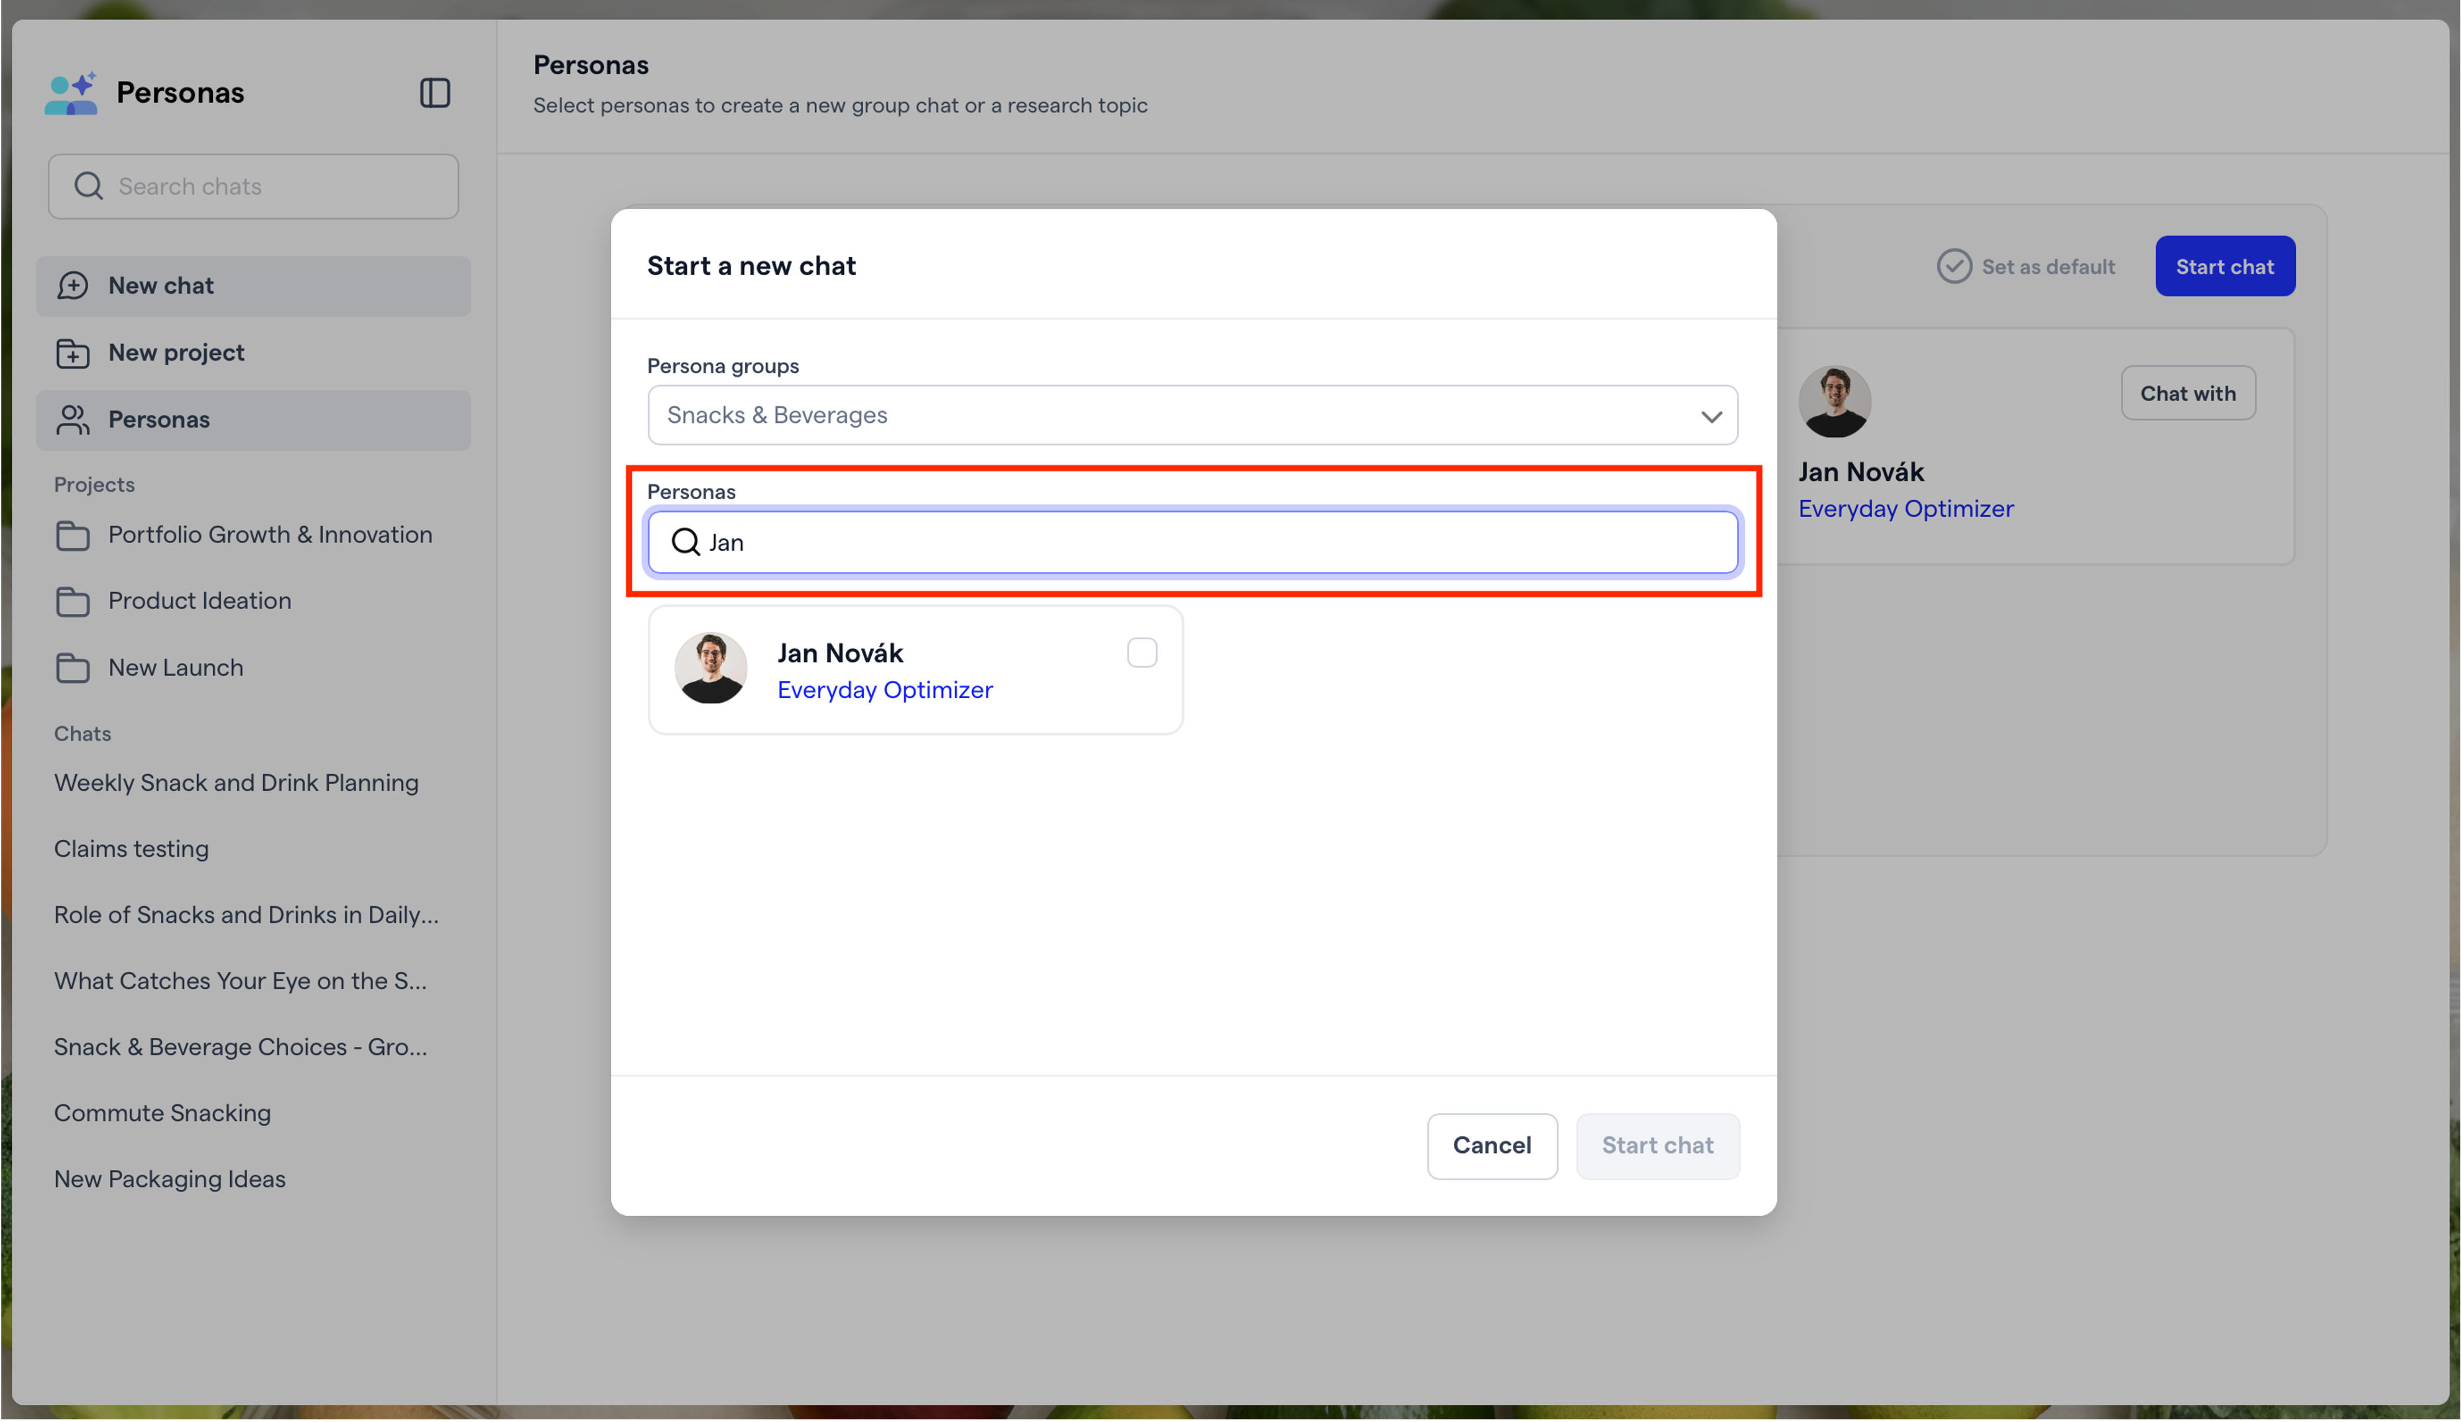Click Jan Novák name on background card
The image size is (2461, 1422).
pos(1862,472)
